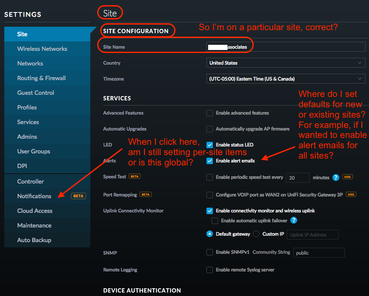Open Wireless Networks settings
Screen dimensions: 369x296
[42, 49]
